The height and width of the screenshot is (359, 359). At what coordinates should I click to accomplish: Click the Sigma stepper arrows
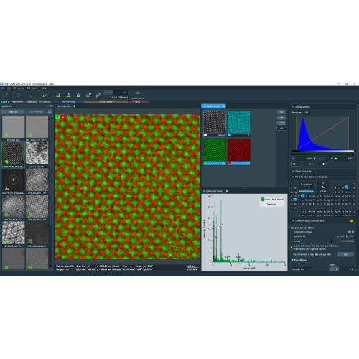pos(334,269)
